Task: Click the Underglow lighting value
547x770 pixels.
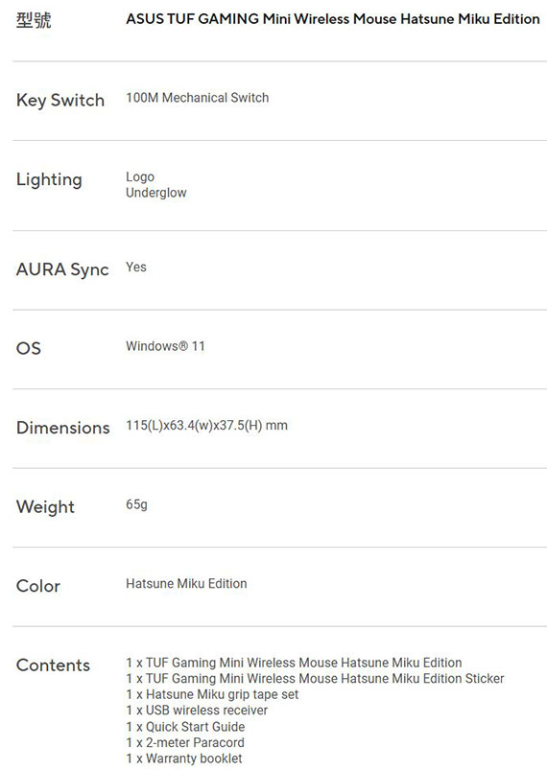Action: pos(156,193)
